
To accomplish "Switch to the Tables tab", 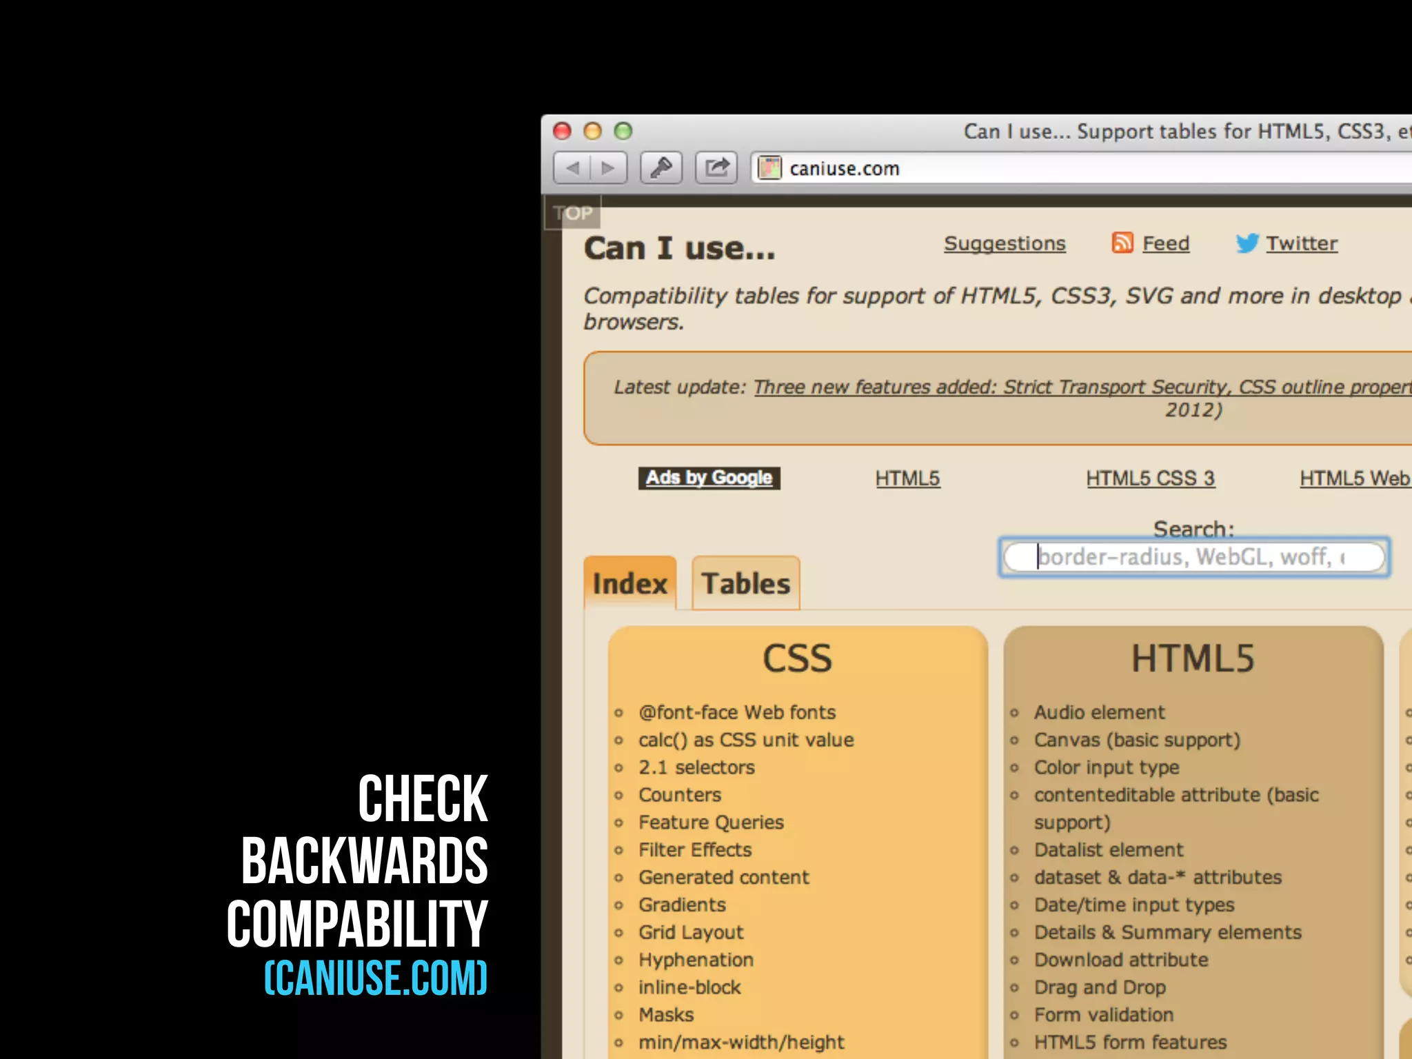I will [x=746, y=583].
